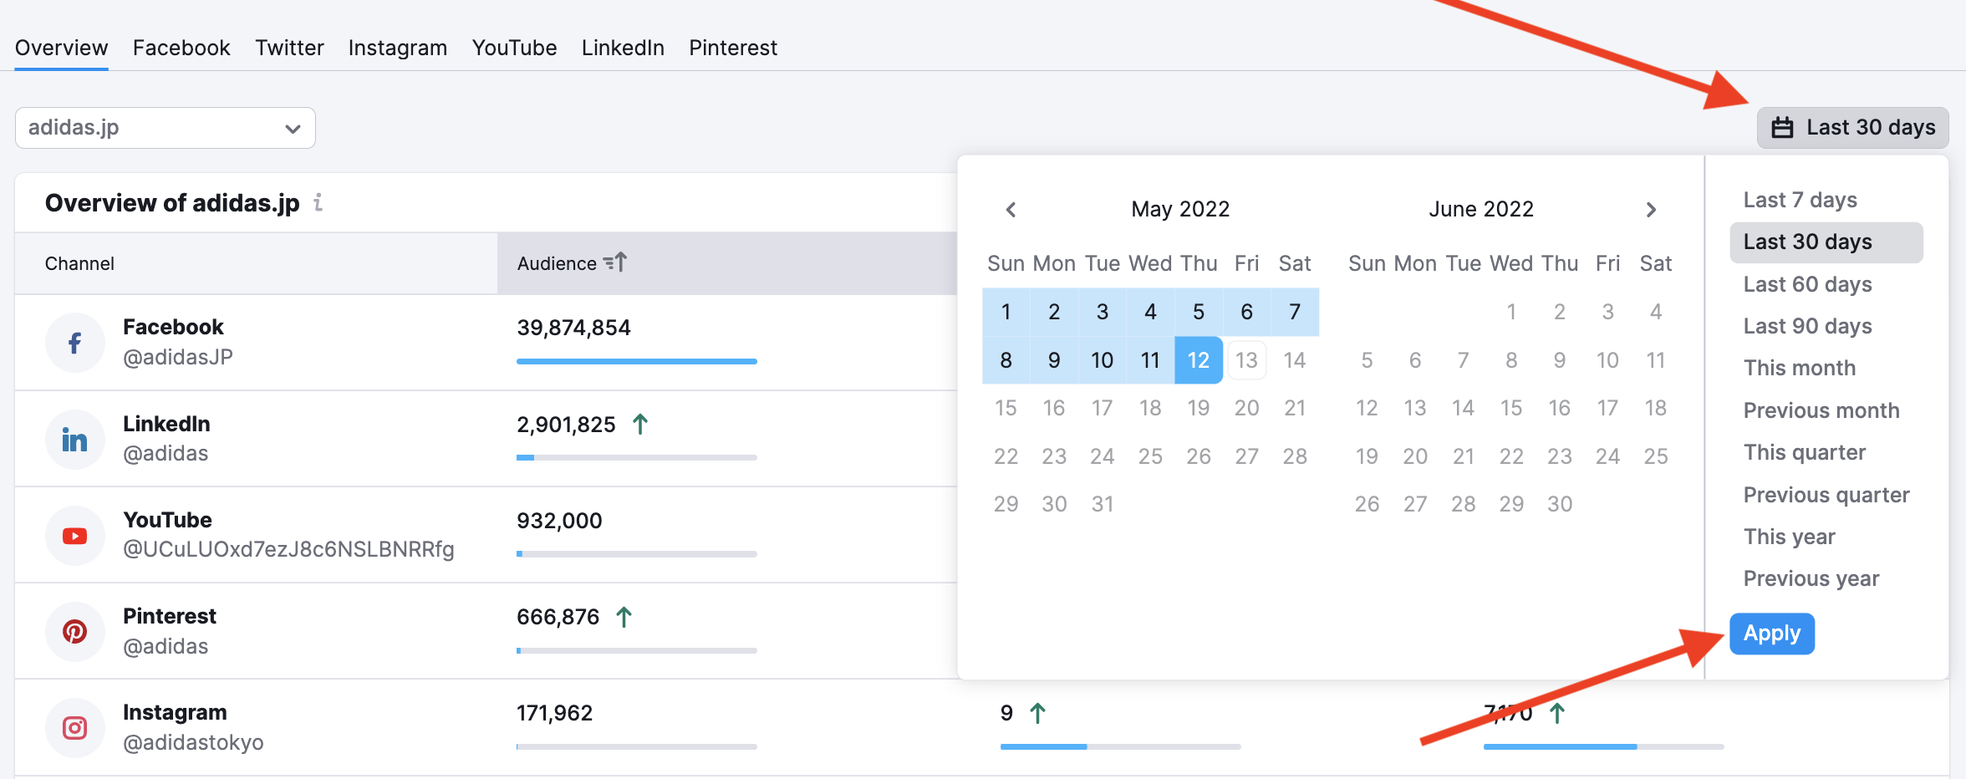Select May 1 in the calendar
This screenshot has width=1966, height=779.
pos(1006,312)
